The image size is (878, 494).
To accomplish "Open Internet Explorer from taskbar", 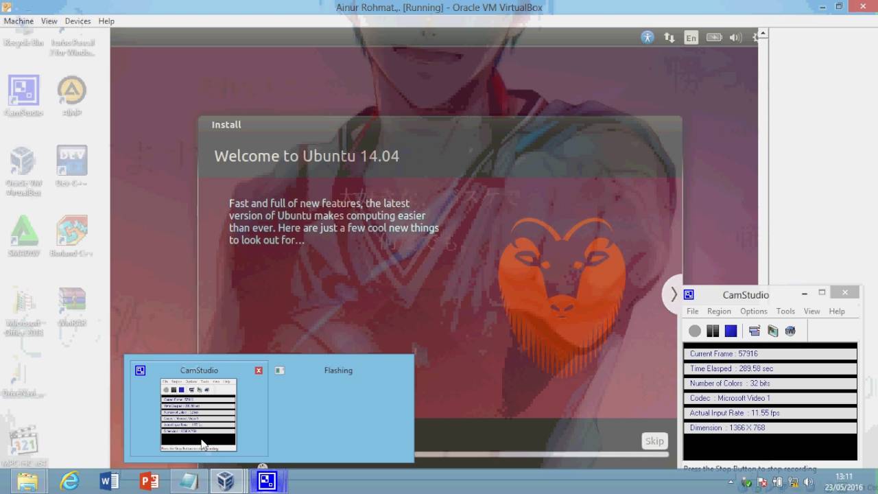I will click(70, 481).
